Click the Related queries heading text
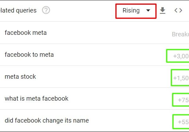 pyautogui.click(x=18, y=10)
